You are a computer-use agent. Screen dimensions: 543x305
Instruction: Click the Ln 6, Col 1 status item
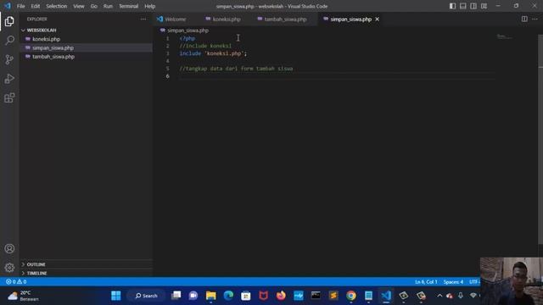[x=426, y=282]
